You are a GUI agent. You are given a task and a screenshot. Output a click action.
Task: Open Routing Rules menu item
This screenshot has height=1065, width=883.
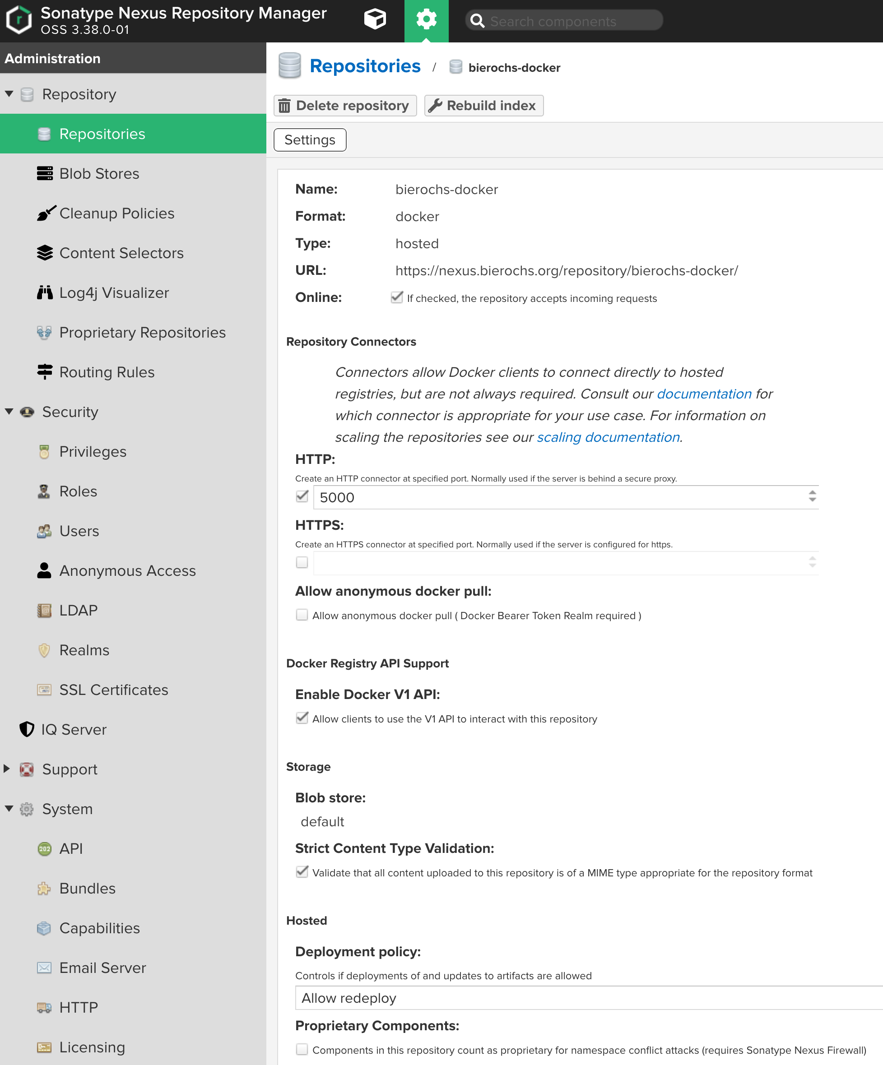click(x=133, y=372)
